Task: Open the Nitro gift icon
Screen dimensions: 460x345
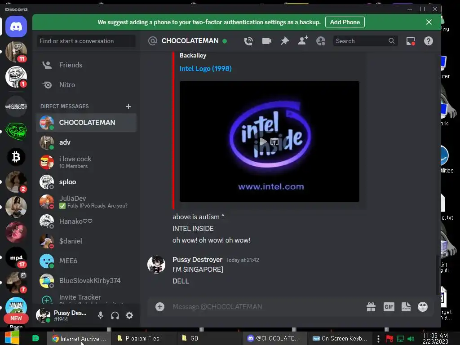Action: tap(371, 307)
